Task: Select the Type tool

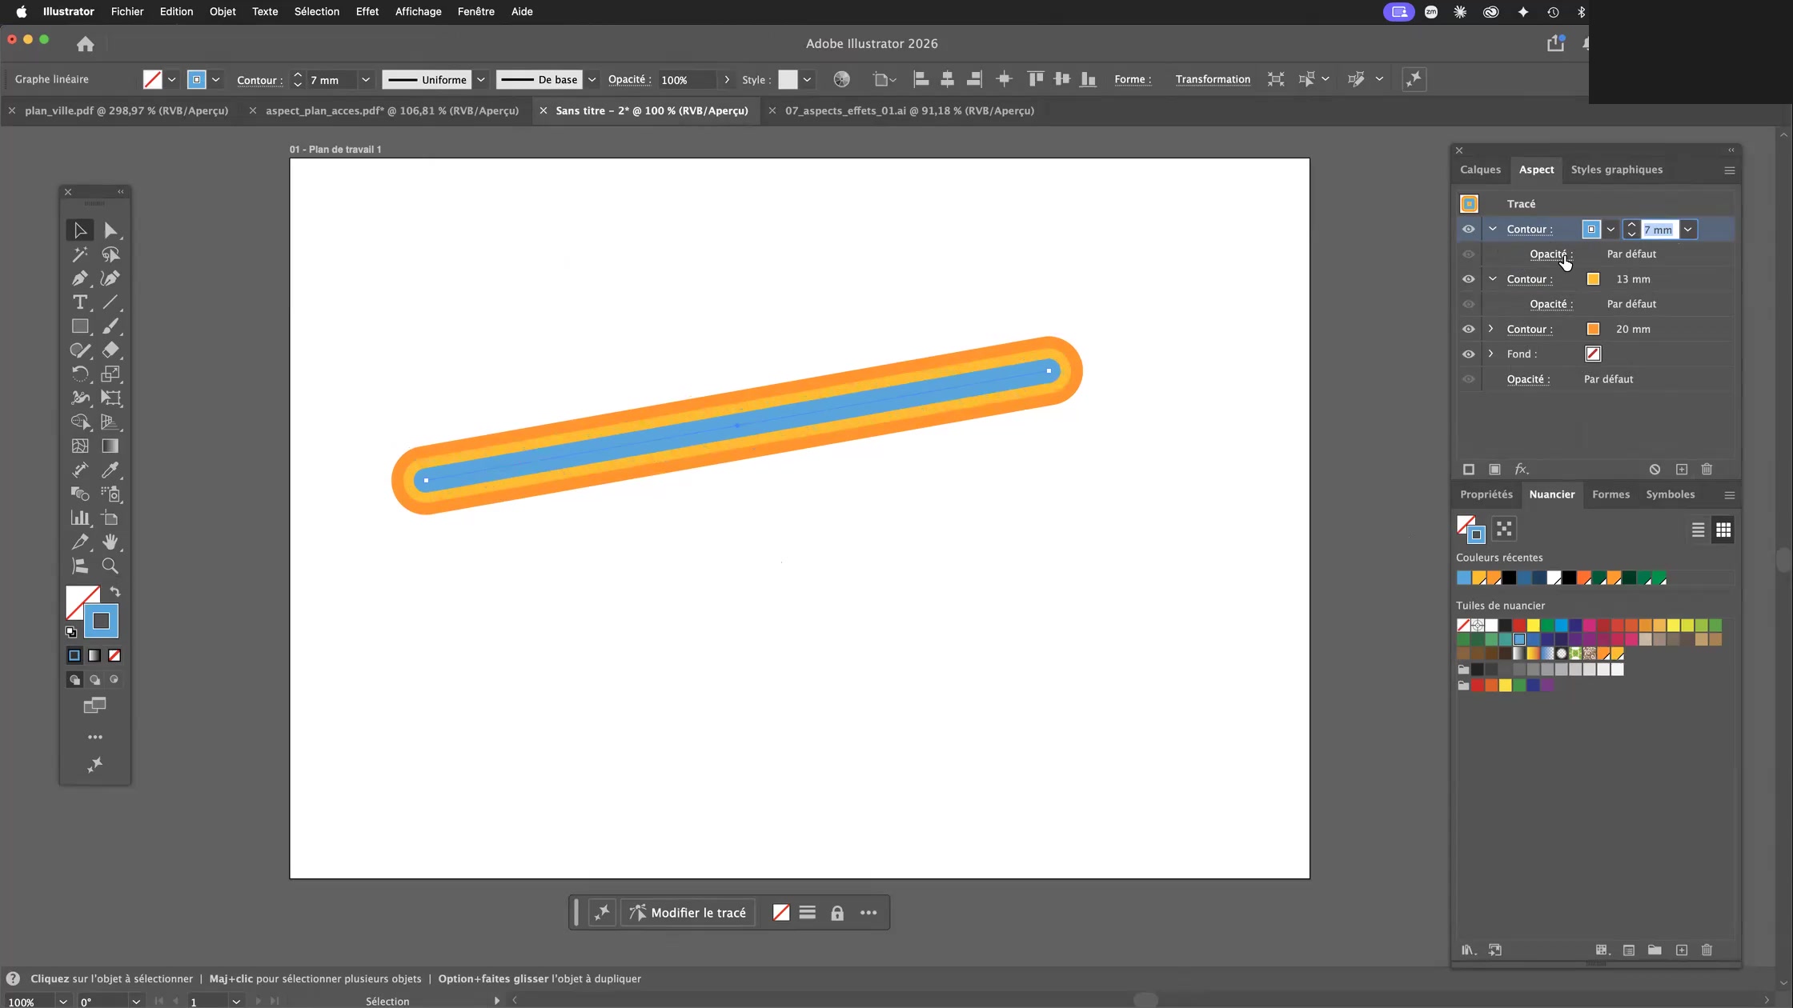Action: tap(80, 302)
